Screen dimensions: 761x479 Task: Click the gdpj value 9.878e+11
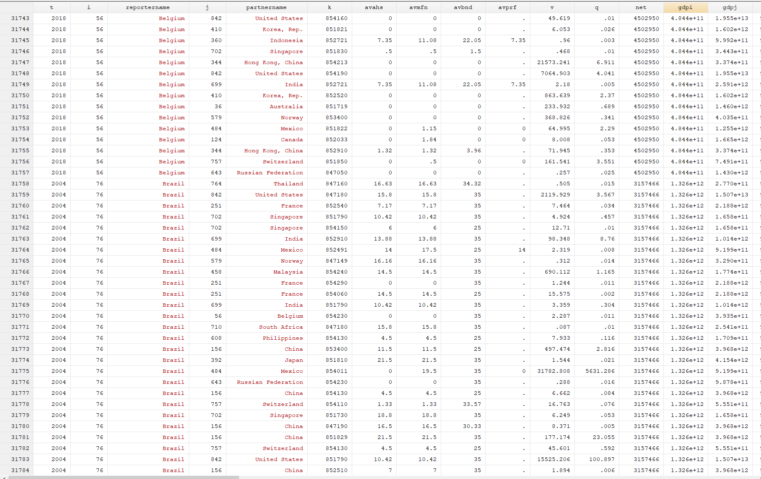(x=732, y=382)
